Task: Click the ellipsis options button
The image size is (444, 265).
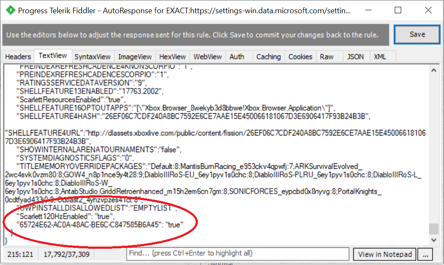Action: point(425,254)
